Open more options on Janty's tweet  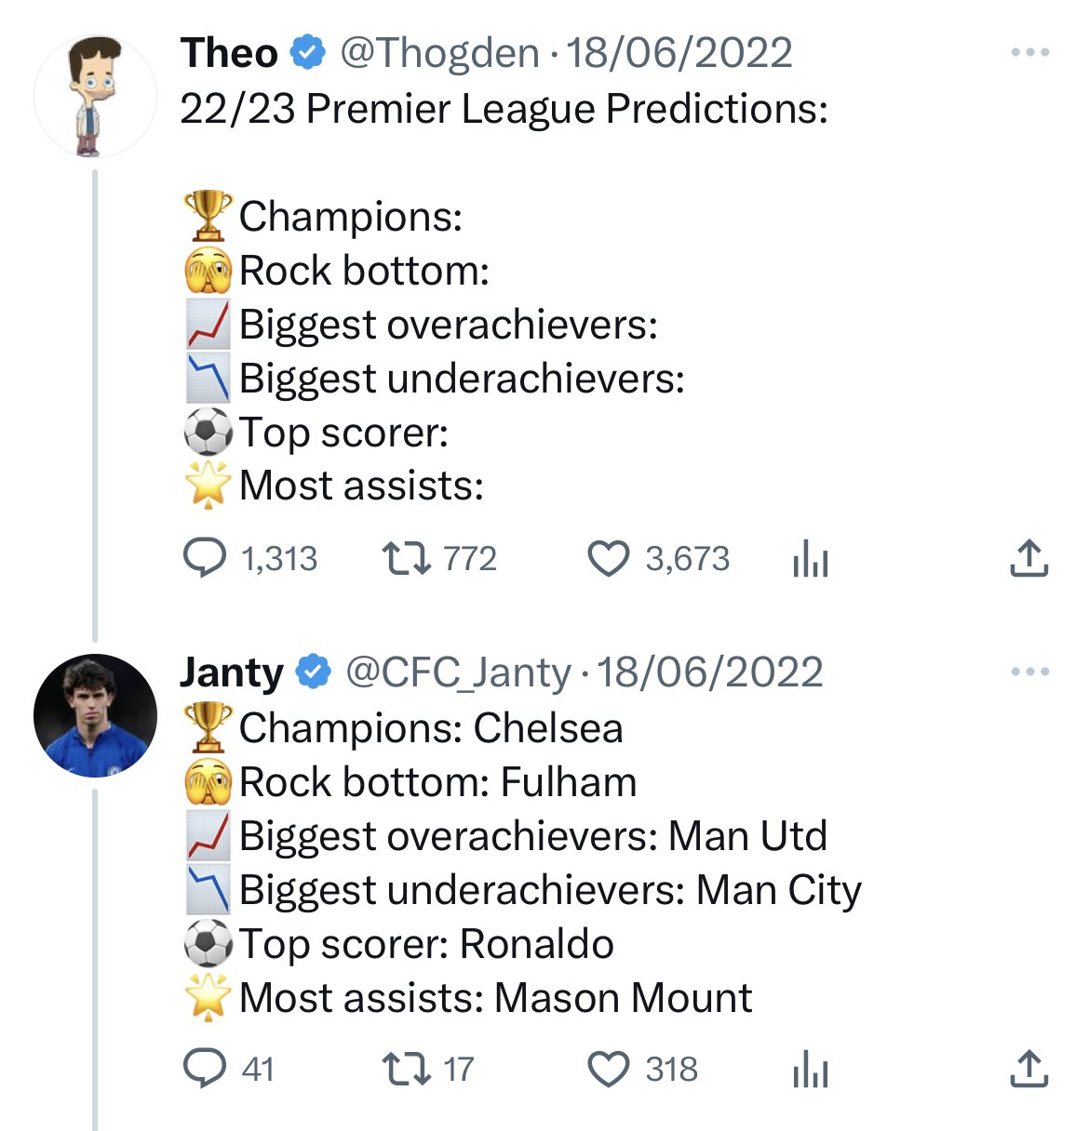click(x=1029, y=671)
